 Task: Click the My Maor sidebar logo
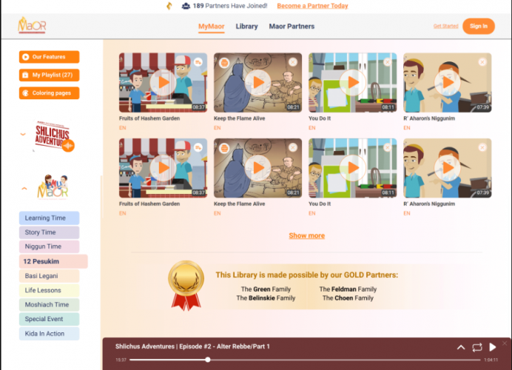coord(53,187)
